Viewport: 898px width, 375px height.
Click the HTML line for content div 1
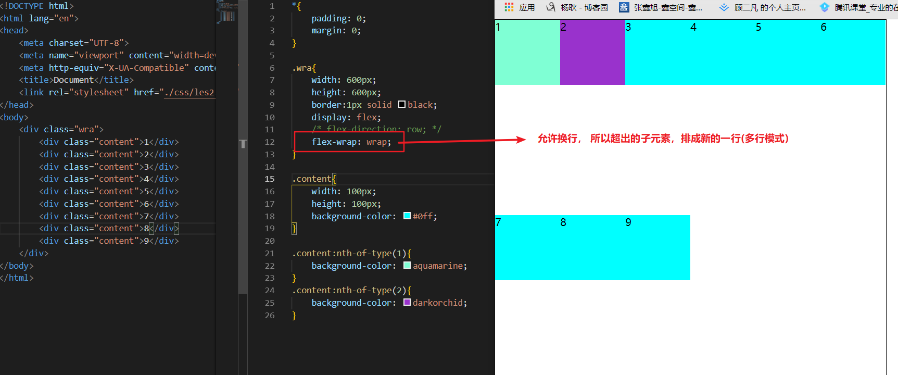pos(109,142)
